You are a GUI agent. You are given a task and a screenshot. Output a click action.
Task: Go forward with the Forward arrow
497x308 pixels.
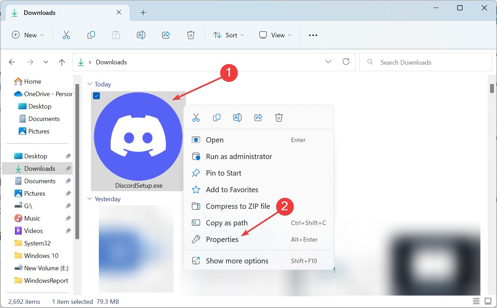[30, 62]
